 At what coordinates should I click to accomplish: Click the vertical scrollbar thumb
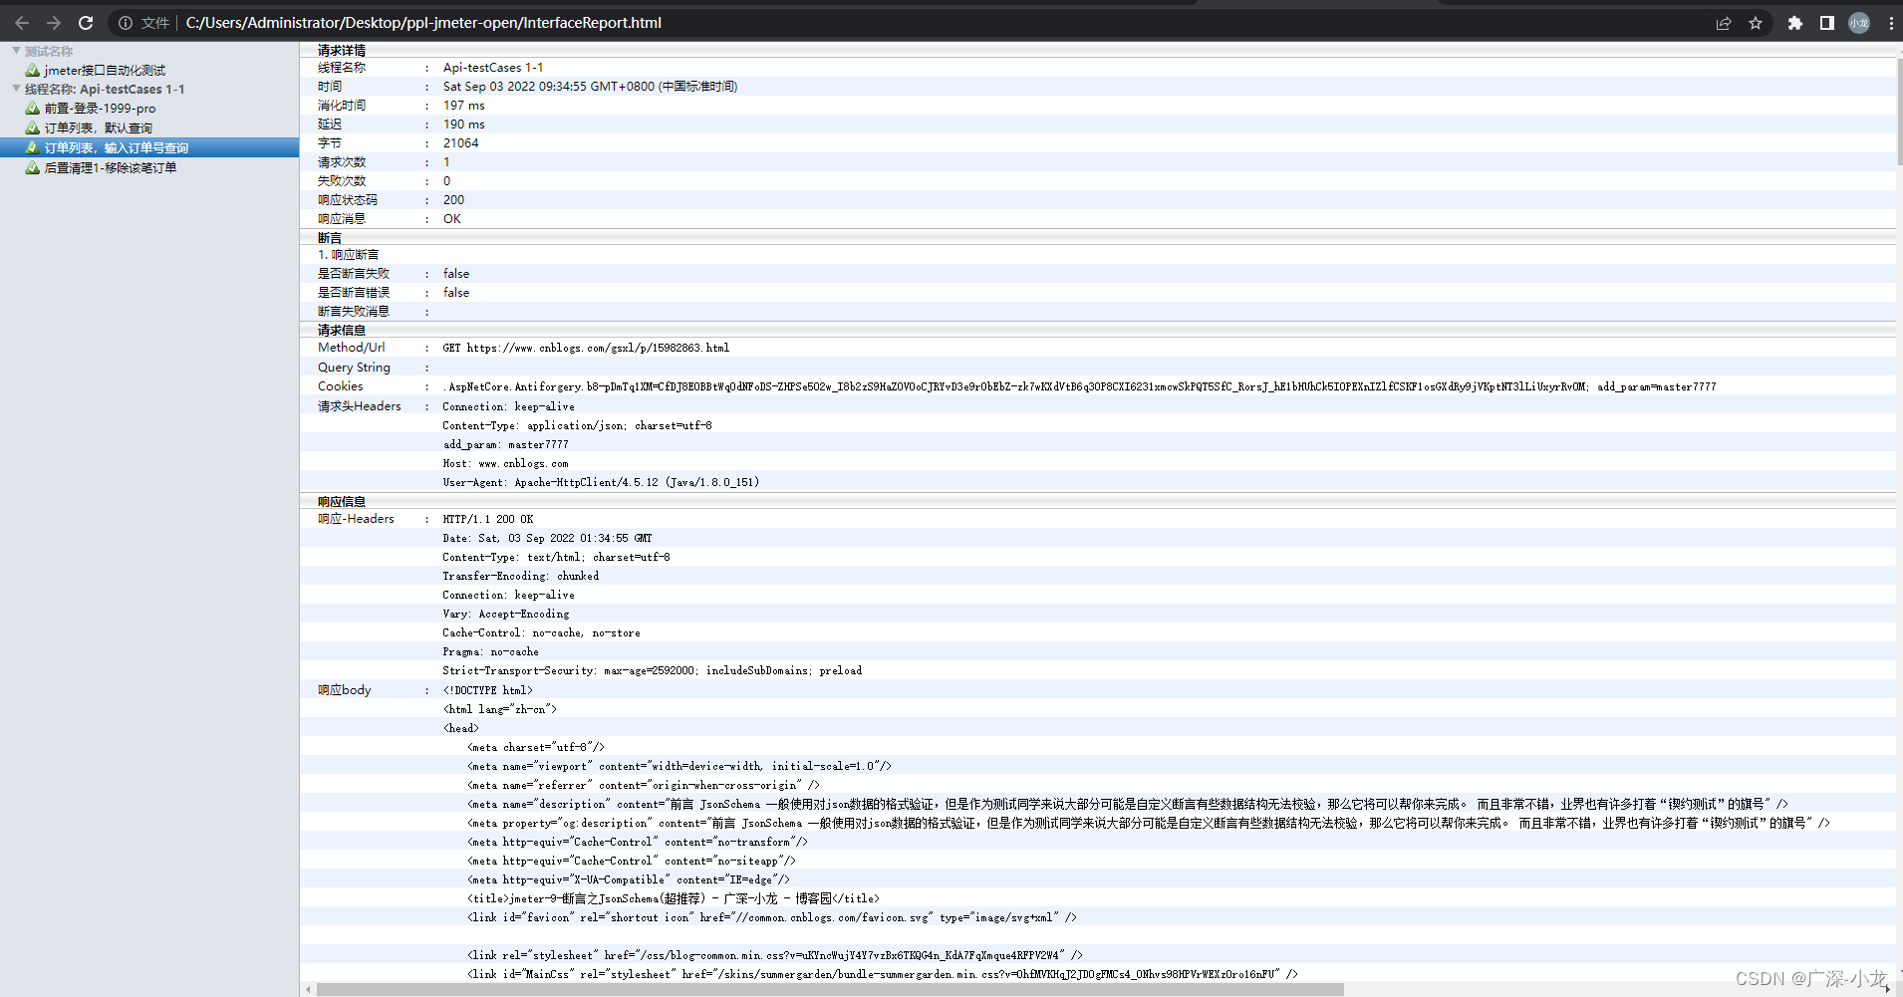pyautogui.click(x=1899, y=112)
